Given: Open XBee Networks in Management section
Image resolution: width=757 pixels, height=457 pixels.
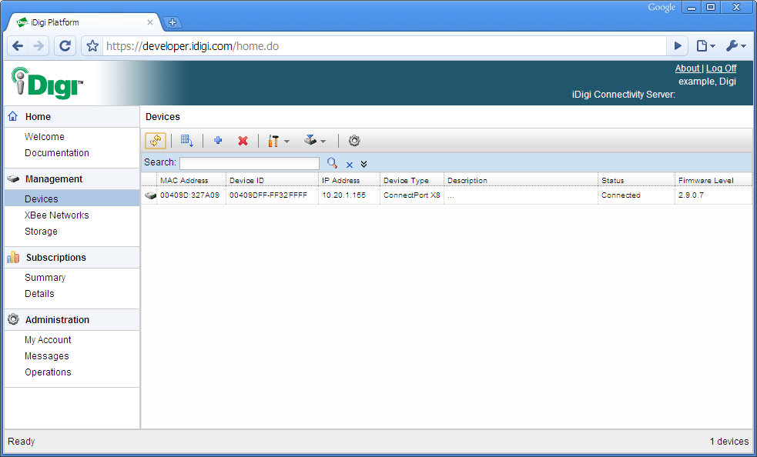Looking at the screenshot, I should [x=56, y=215].
